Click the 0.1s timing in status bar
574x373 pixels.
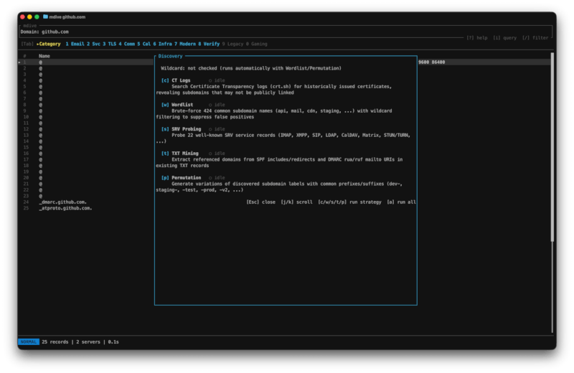(113, 342)
